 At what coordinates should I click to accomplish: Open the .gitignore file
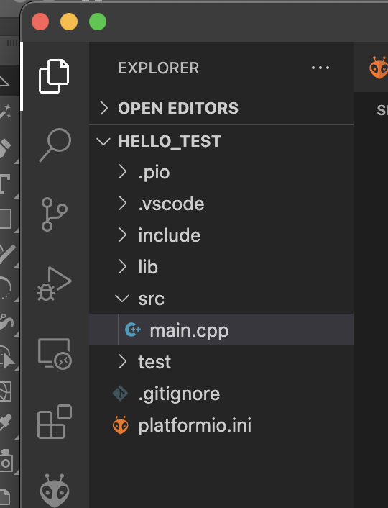pos(221,394)
